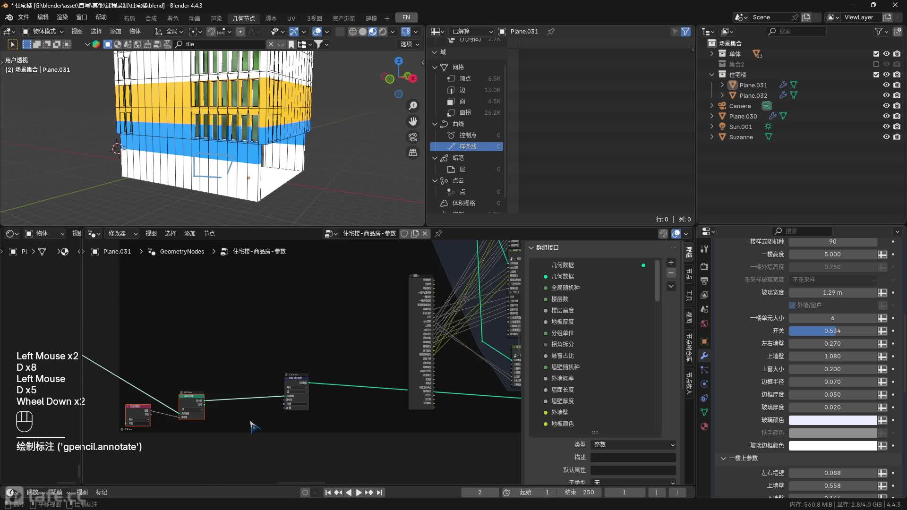The height and width of the screenshot is (510, 907).
Task: Open the Tool properties tab icon
Action: pyautogui.click(x=704, y=249)
